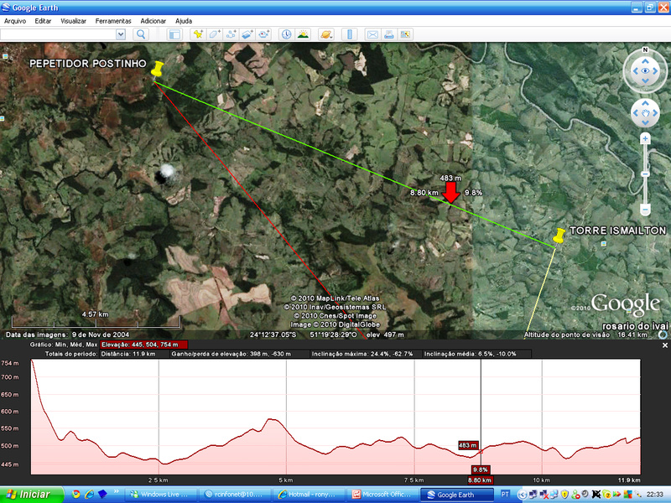Click the Iniciar start button

point(31,495)
